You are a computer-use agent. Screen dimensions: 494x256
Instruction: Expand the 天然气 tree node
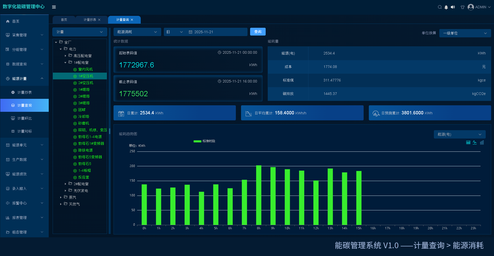(x=61, y=204)
